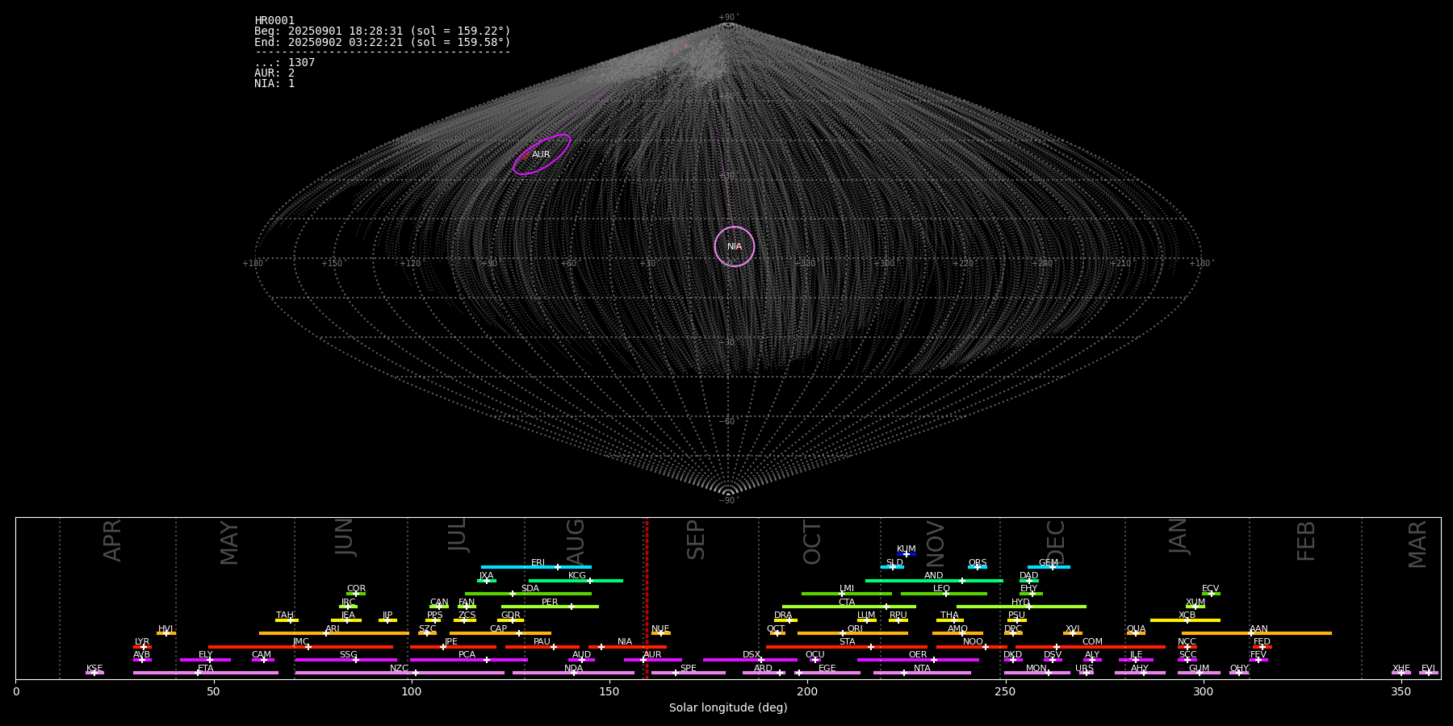Screen dimensions: 1453x726
Task: Click the SEP month label
Action: tap(696, 540)
